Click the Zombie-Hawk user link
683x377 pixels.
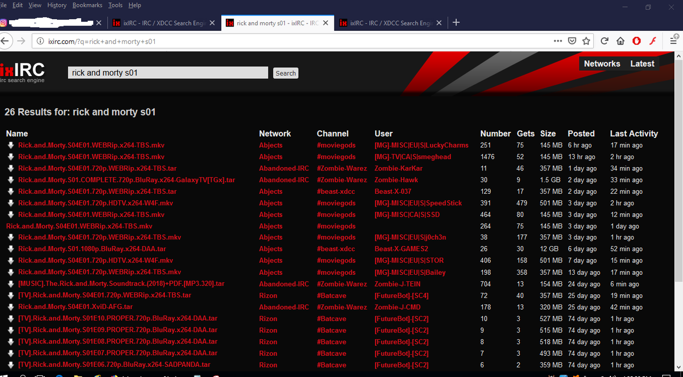pyautogui.click(x=396, y=180)
